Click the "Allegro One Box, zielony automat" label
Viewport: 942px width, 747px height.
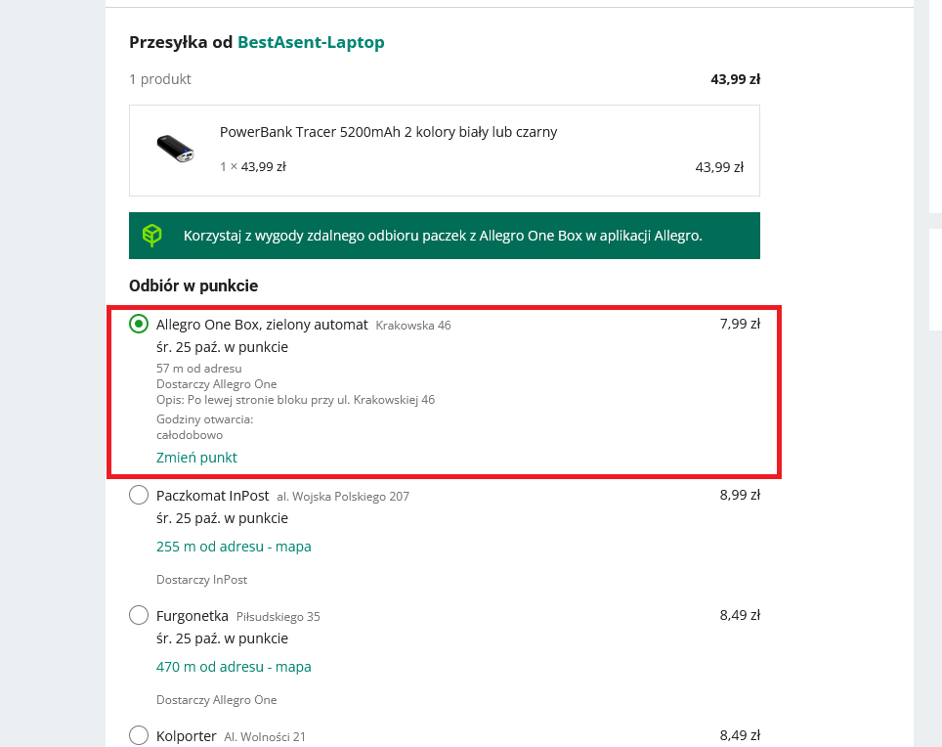pos(262,325)
